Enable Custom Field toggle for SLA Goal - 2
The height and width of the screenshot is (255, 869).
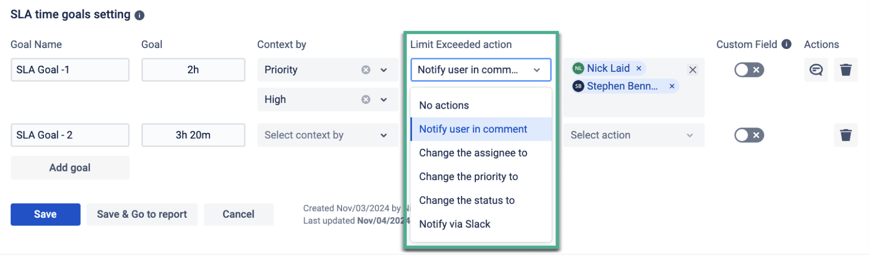pyautogui.click(x=749, y=135)
